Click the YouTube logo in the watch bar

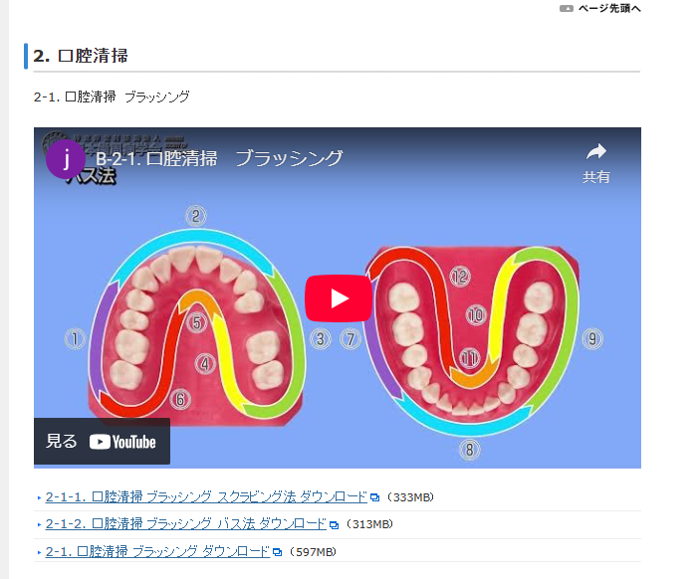(122, 442)
